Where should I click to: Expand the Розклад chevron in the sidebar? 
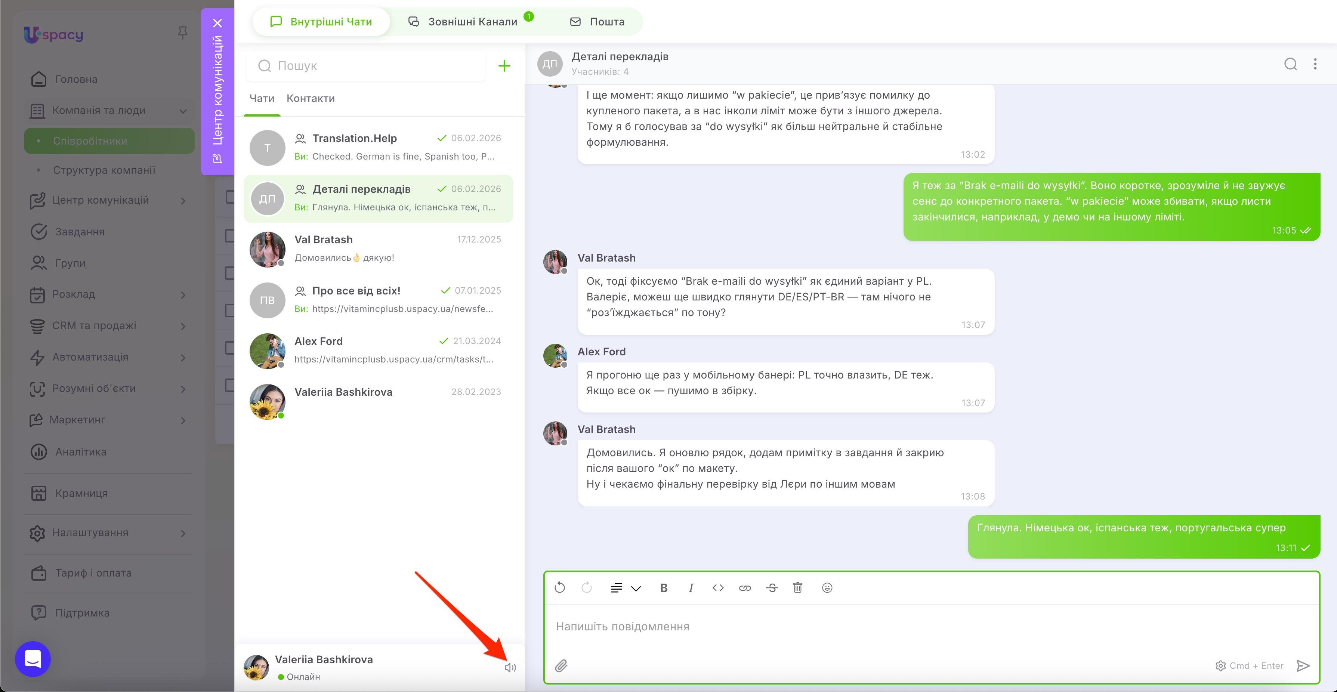pyautogui.click(x=183, y=295)
